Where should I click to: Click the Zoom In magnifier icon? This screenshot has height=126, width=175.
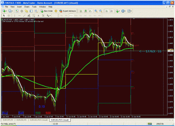tap(96, 11)
